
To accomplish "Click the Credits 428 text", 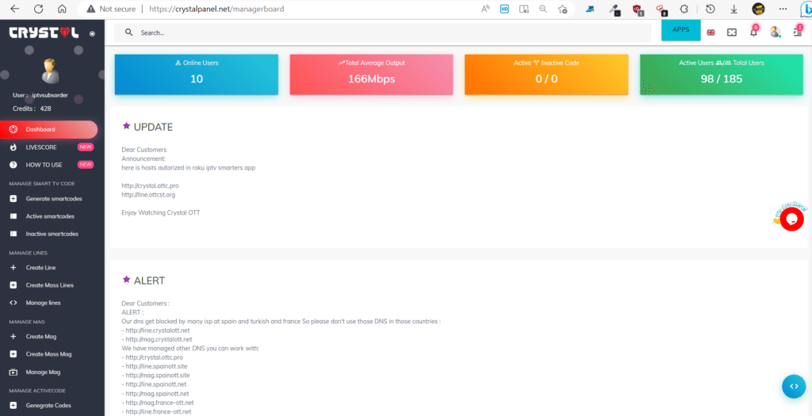I will [x=32, y=109].
